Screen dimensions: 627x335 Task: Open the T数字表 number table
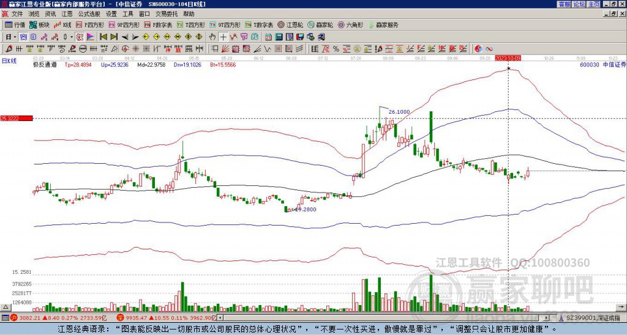coord(259,24)
